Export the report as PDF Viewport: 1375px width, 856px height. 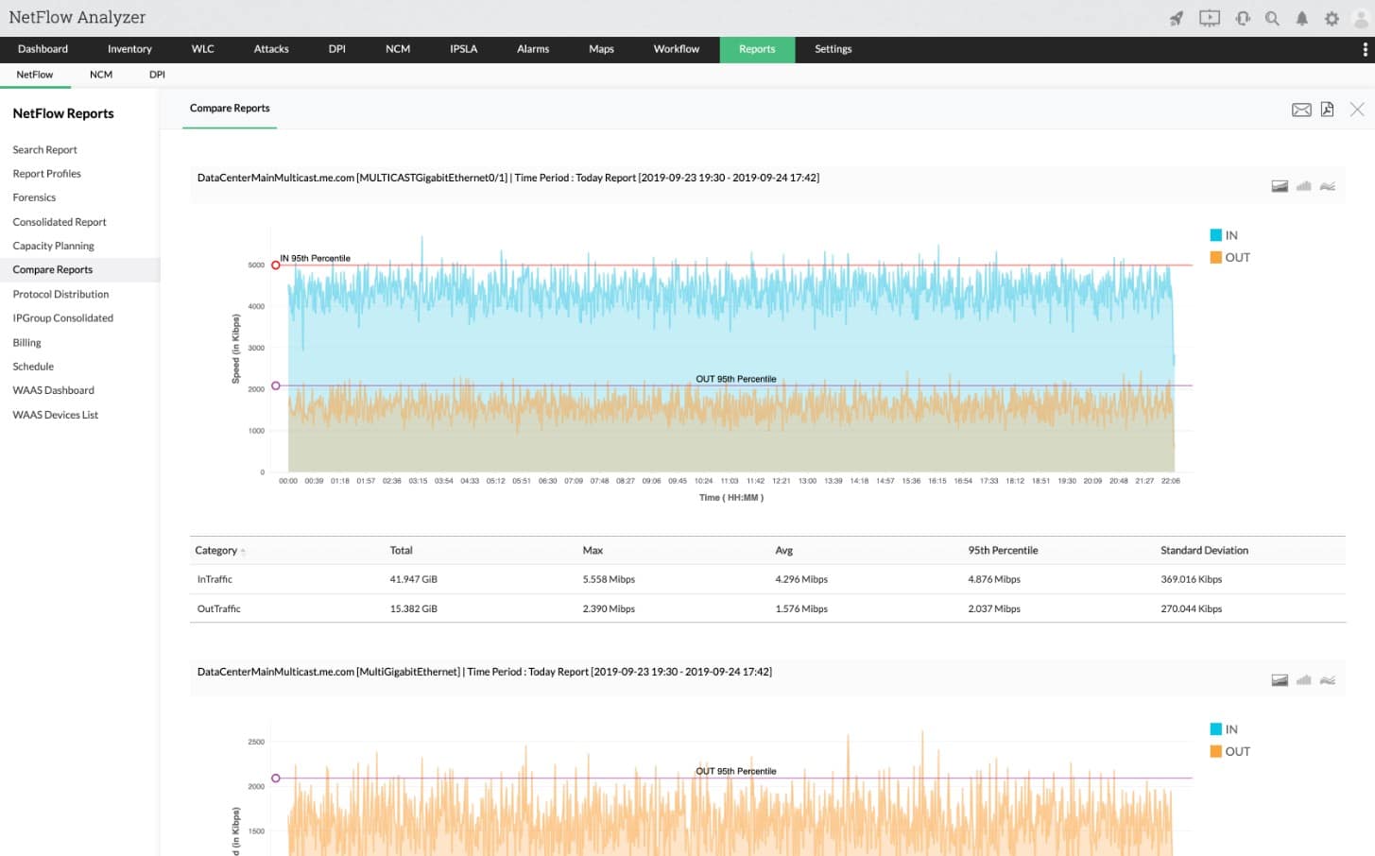pyautogui.click(x=1327, y=109)
